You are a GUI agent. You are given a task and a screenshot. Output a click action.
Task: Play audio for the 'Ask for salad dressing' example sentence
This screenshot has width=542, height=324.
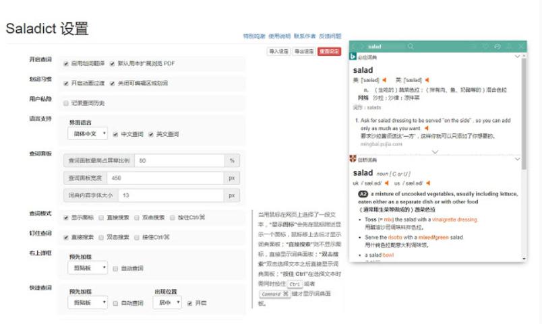click(x=426, y=128)
